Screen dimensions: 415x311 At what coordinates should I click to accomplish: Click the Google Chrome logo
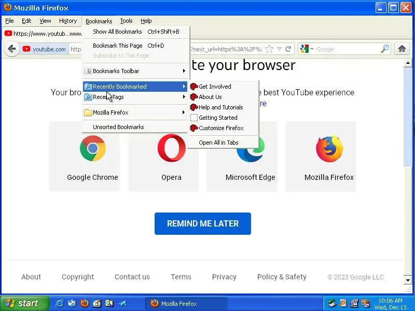(x=93, y=148)
